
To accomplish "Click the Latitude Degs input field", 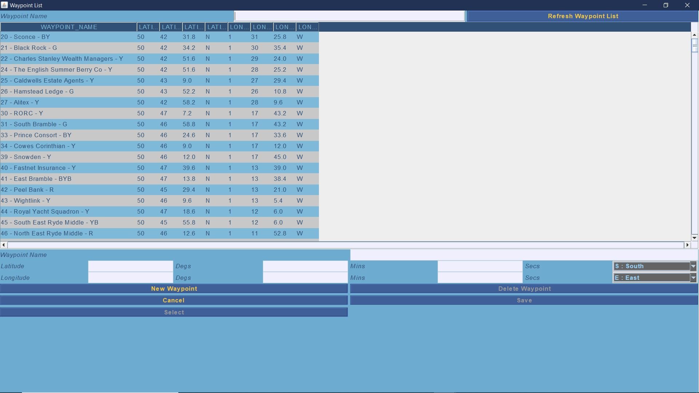I will [x=130, y=266].
